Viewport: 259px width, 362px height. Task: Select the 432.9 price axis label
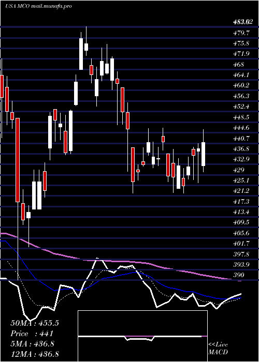[x=241, y=159]
